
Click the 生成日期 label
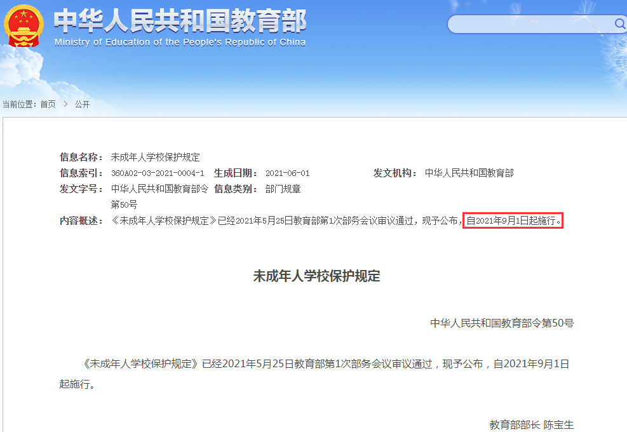click(x=236, y=173)
